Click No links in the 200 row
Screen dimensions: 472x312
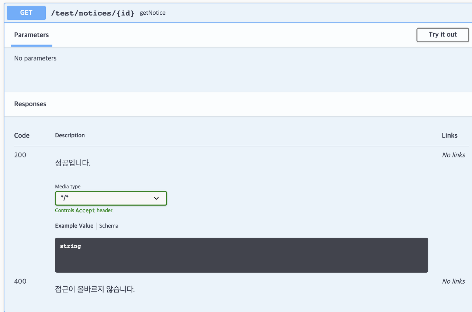click(453, 155)
